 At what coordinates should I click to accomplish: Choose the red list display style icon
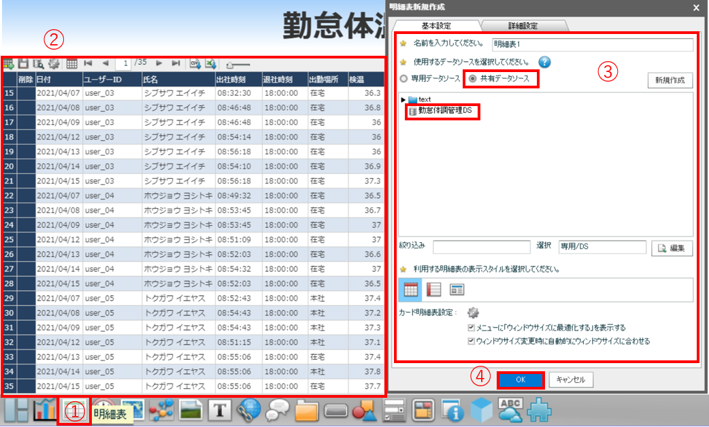coord(433,289)
